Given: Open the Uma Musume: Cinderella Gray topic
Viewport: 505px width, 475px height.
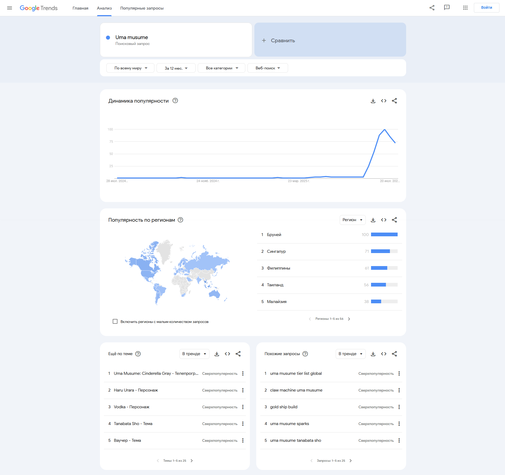Looking at the screenshot, I should pyautogui.click(x=156, y=373).
